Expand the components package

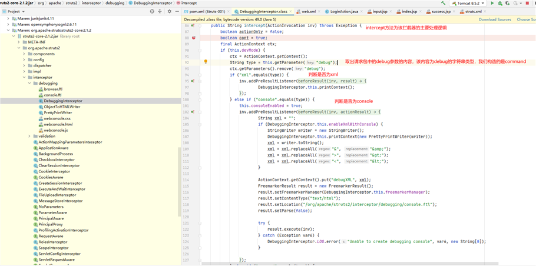[x=24, y=54]
